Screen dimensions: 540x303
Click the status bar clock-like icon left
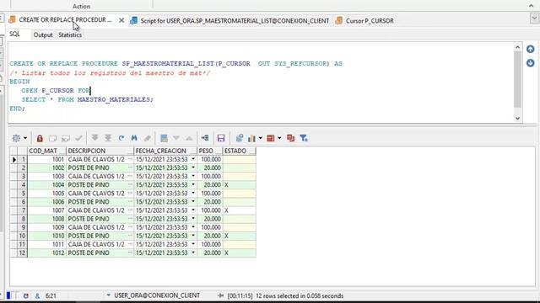(x=26, y=295)
